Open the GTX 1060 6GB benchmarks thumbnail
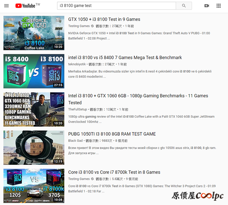This screenshot has height=205, width=228. coord(34,109)
